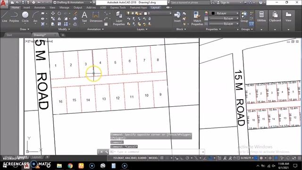Expand the Block panel

(x=181, y=29)
